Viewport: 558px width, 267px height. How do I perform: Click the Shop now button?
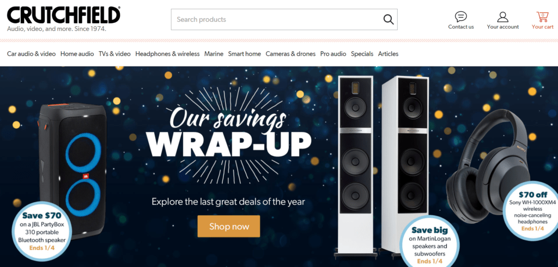pos(229,227)
